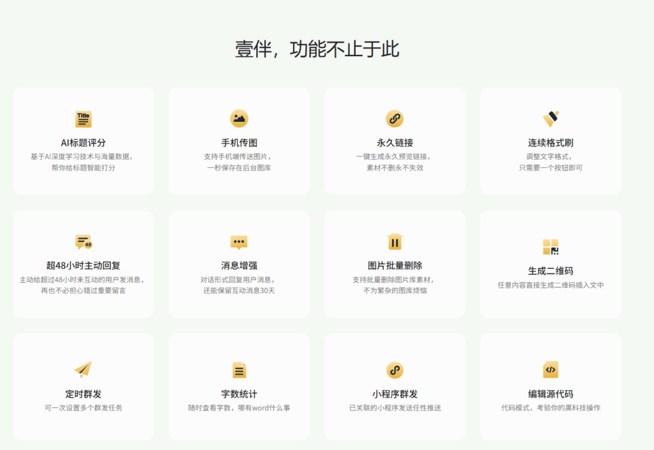This screenshot has height=450, width=654.
Task: Select the 小程序群发 heading
Action: point(395,394)
